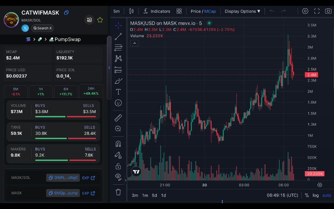
Task: Select the text annotation tool
Action: tap(118, 92)
